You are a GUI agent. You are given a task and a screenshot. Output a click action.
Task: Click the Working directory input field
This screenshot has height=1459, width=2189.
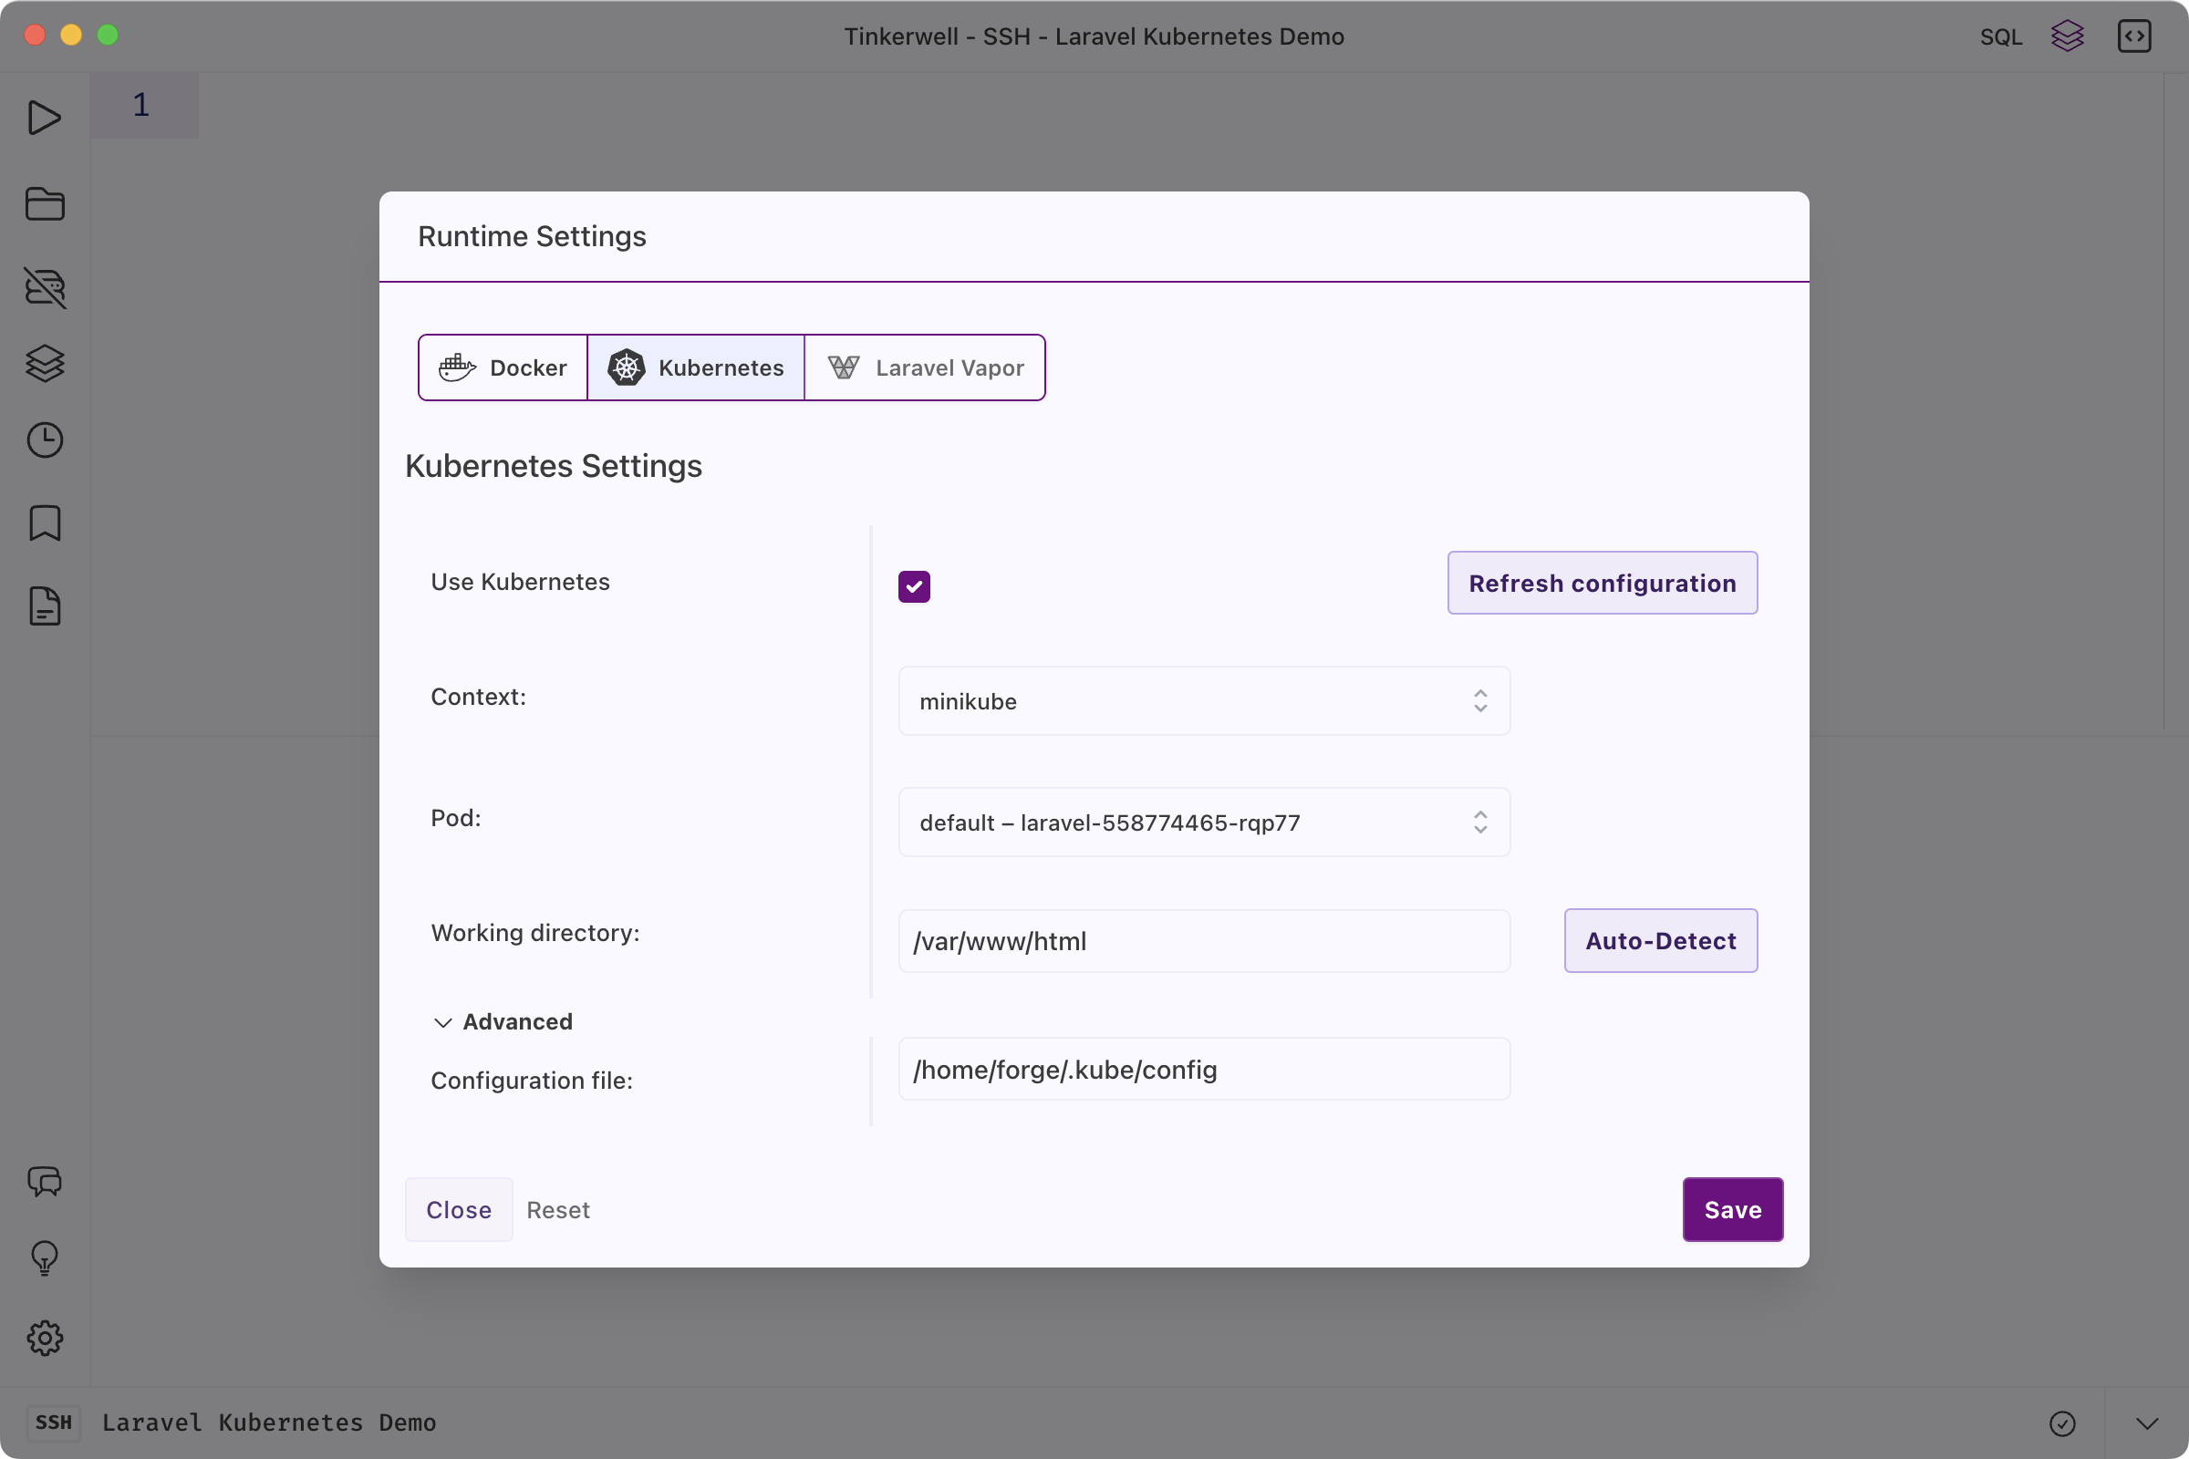(1204, 941)
